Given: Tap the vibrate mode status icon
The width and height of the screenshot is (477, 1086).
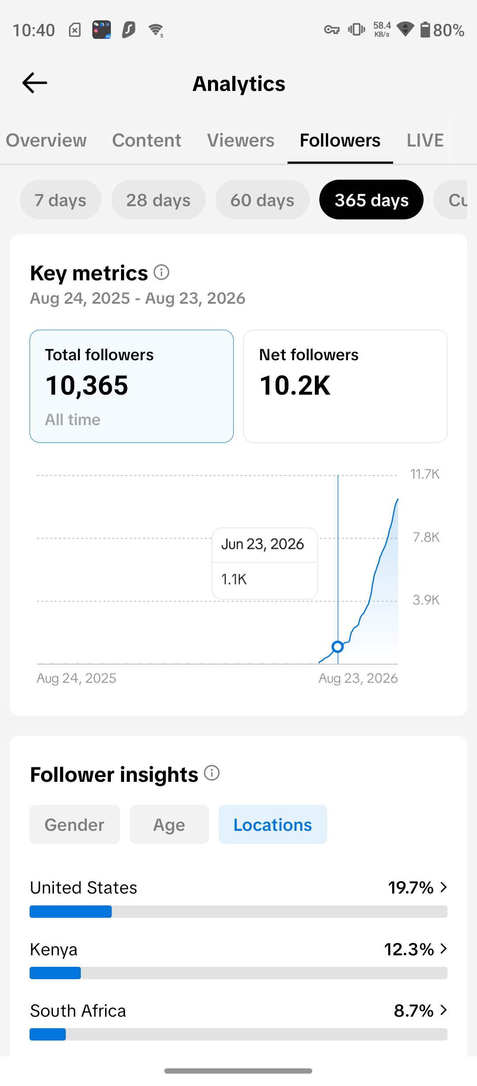Looking at the screenshot, I should (x=356, y=30).
